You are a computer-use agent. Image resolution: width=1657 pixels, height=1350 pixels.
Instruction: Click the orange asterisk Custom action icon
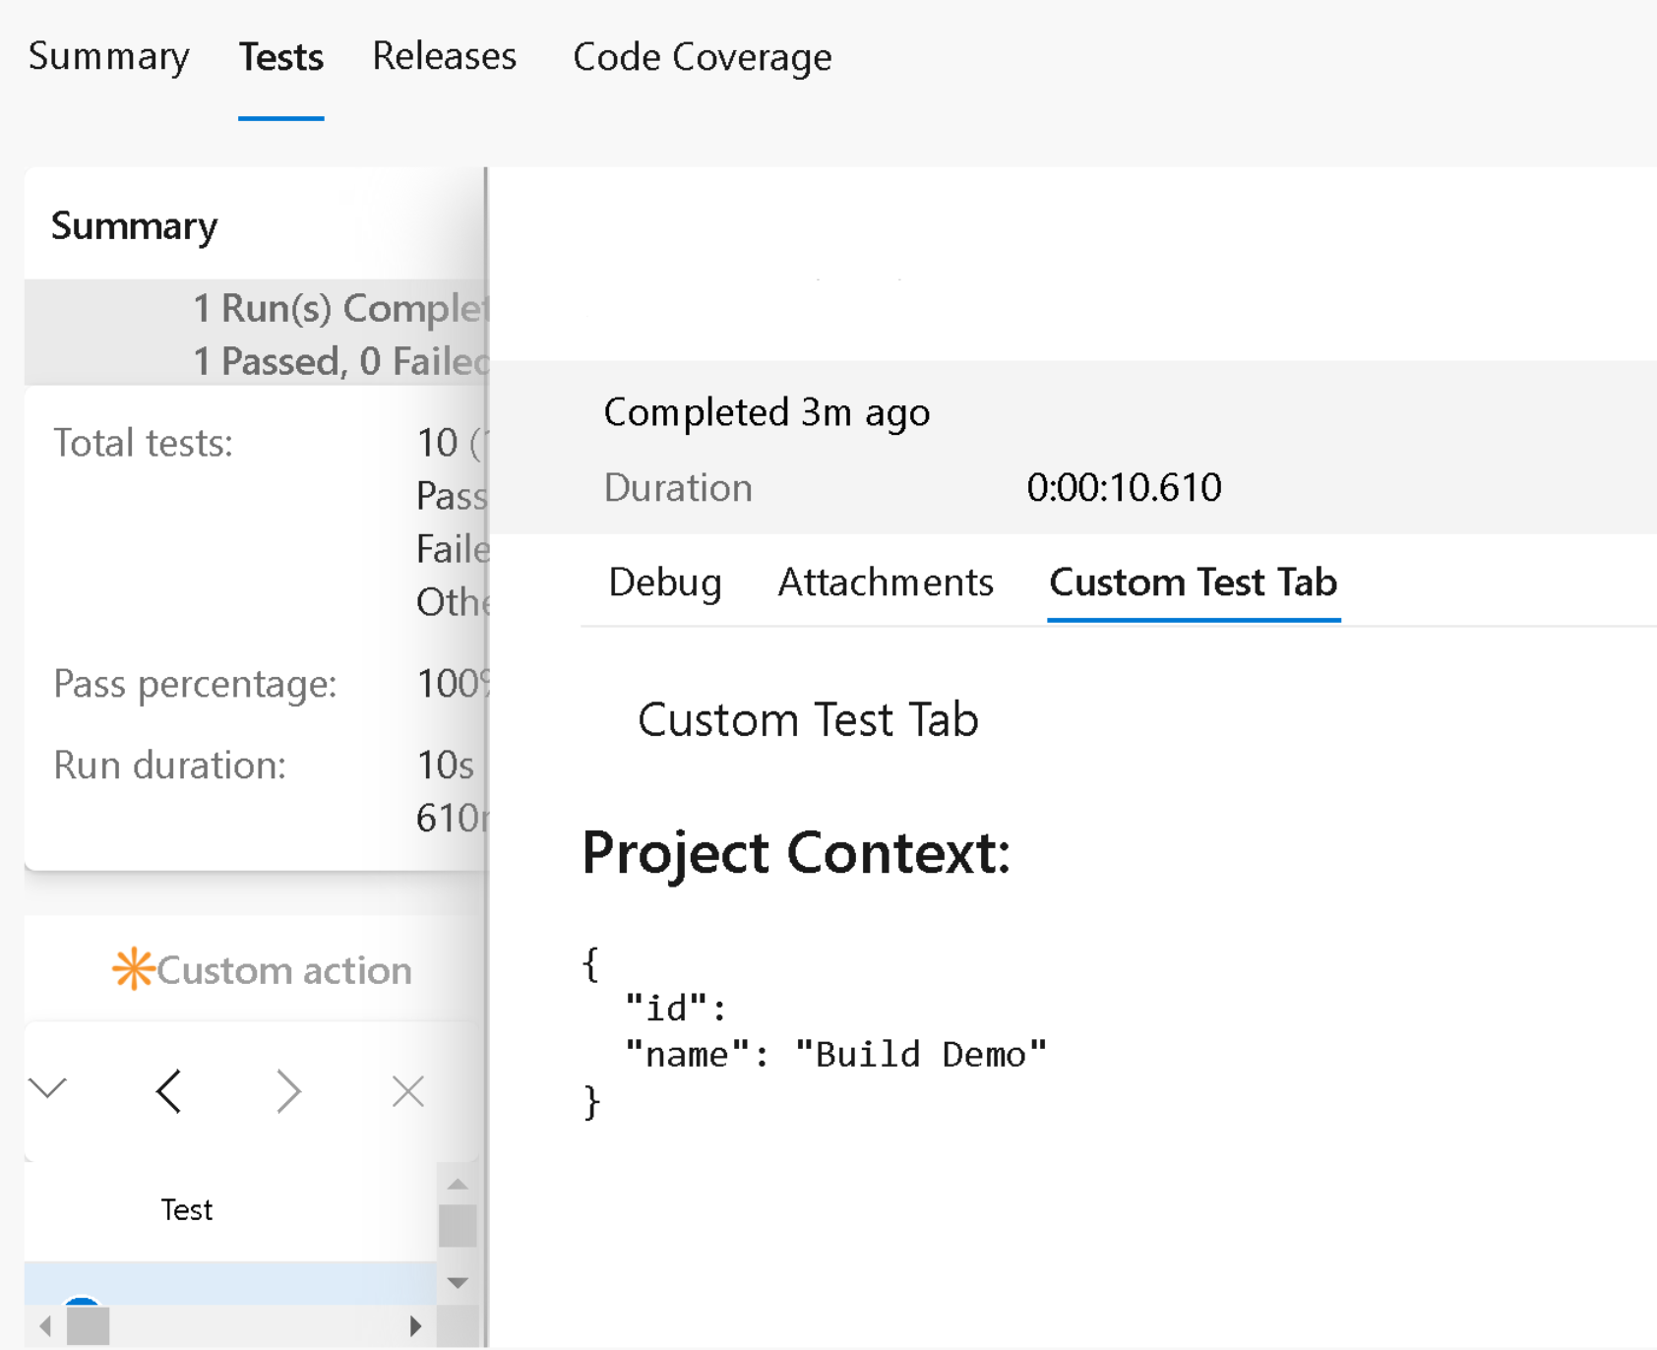(x=135, y=969)
